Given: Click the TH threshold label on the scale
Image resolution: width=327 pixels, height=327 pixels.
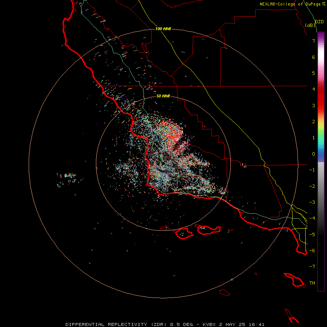Looking at the screenshot, I should pyautogui.click(x=312, y=283).
